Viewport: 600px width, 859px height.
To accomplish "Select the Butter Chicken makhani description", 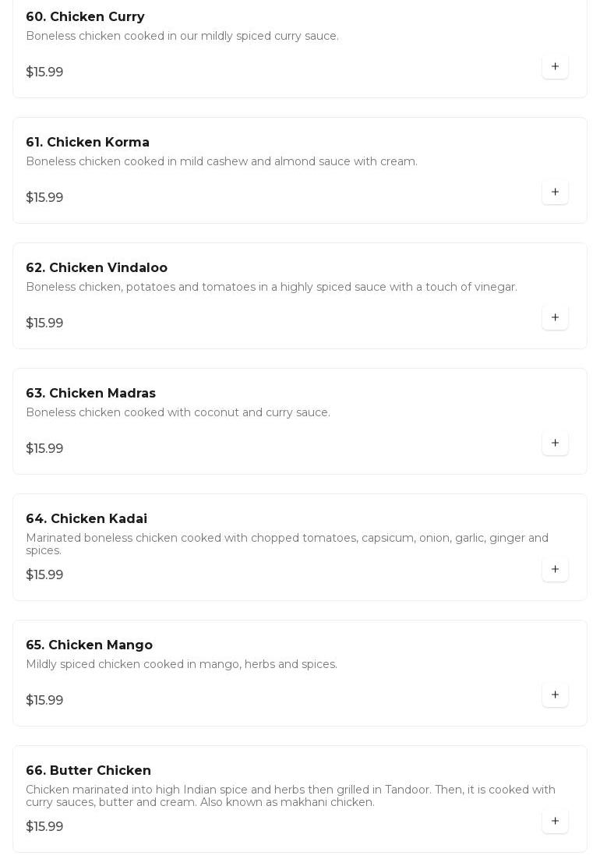I will pyautogui.click(x=291, y=795).
